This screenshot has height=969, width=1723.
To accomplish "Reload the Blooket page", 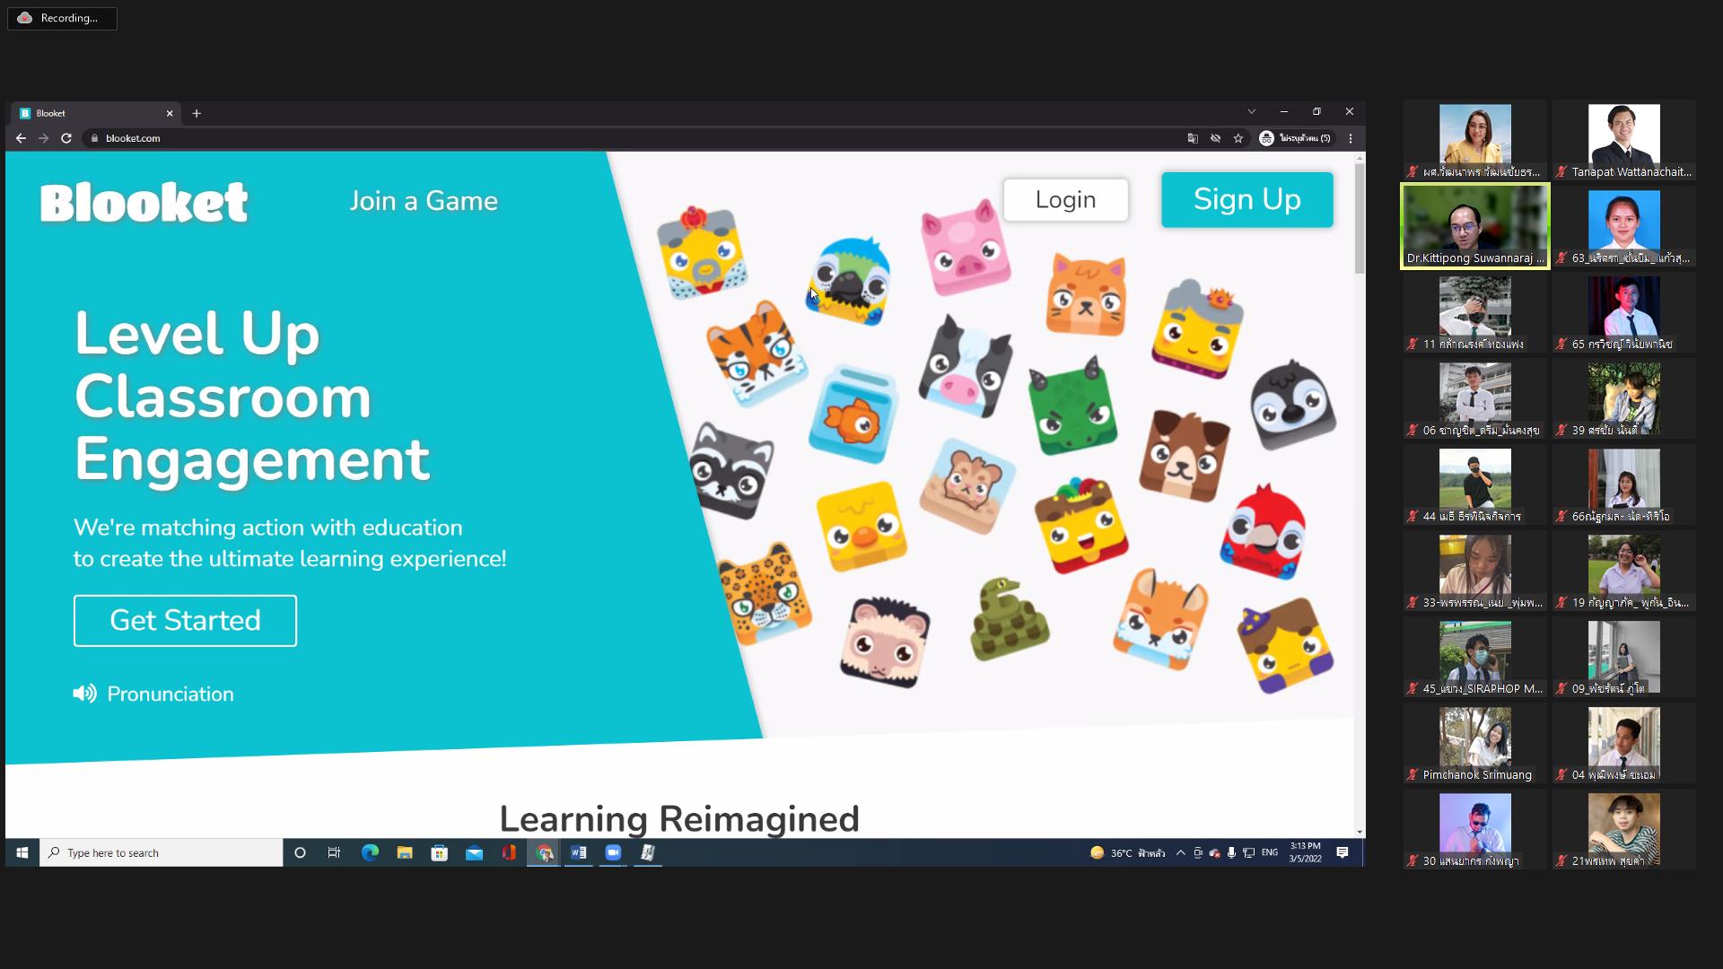I will tap(66, 138).
